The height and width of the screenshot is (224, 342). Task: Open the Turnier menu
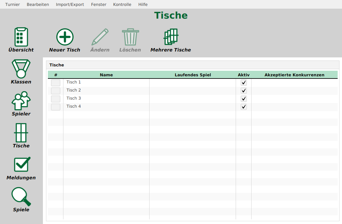point(12,4)
